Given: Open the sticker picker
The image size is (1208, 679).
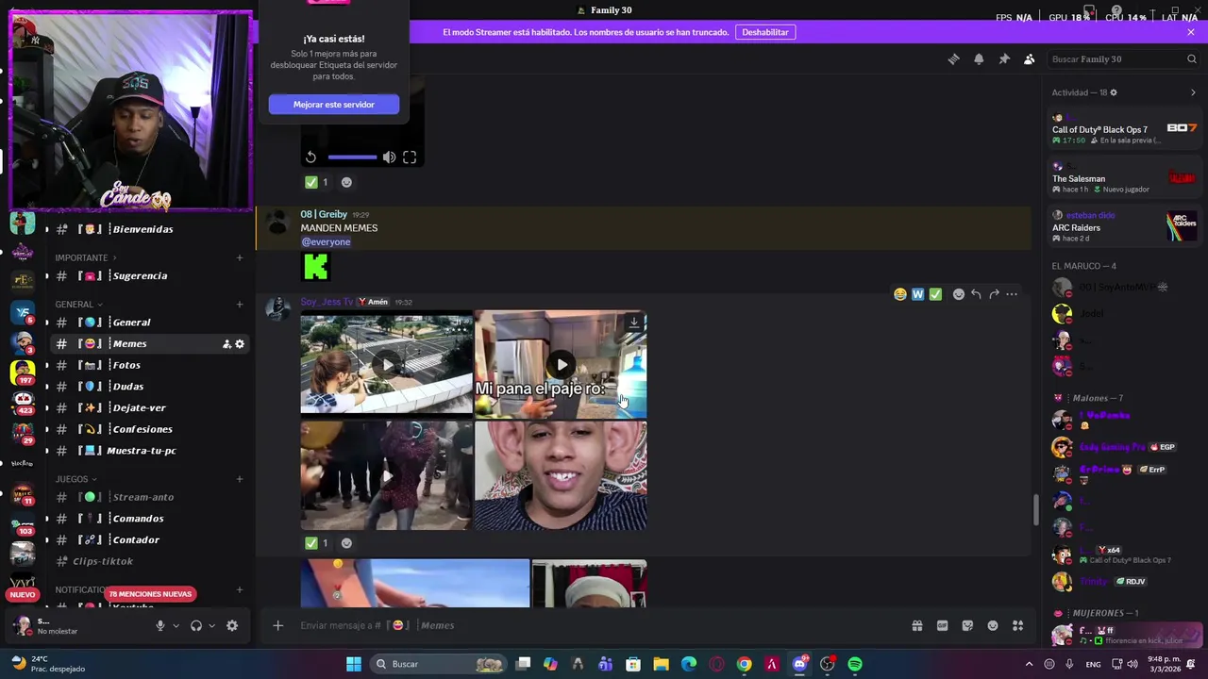Looking at the screenshot, I should (x=967, y=625).
